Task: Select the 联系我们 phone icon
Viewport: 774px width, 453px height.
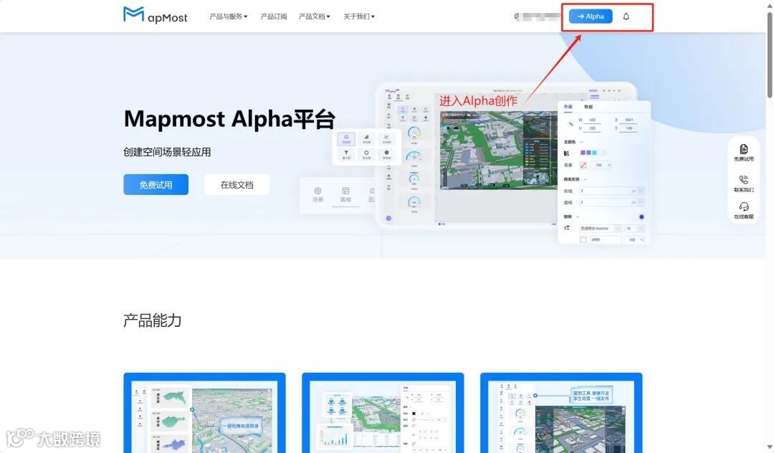Action: click(743, 183)
